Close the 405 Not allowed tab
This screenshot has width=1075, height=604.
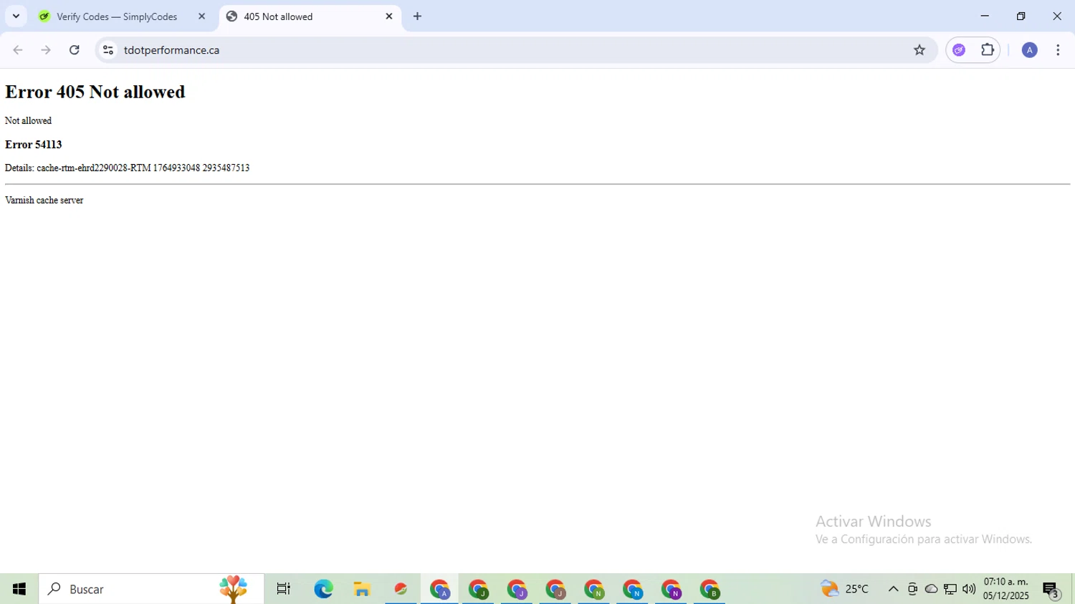(x=389, y=16)
